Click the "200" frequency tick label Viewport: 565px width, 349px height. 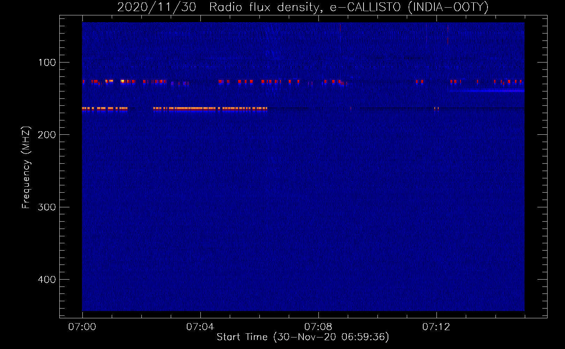tap(47, 135)
